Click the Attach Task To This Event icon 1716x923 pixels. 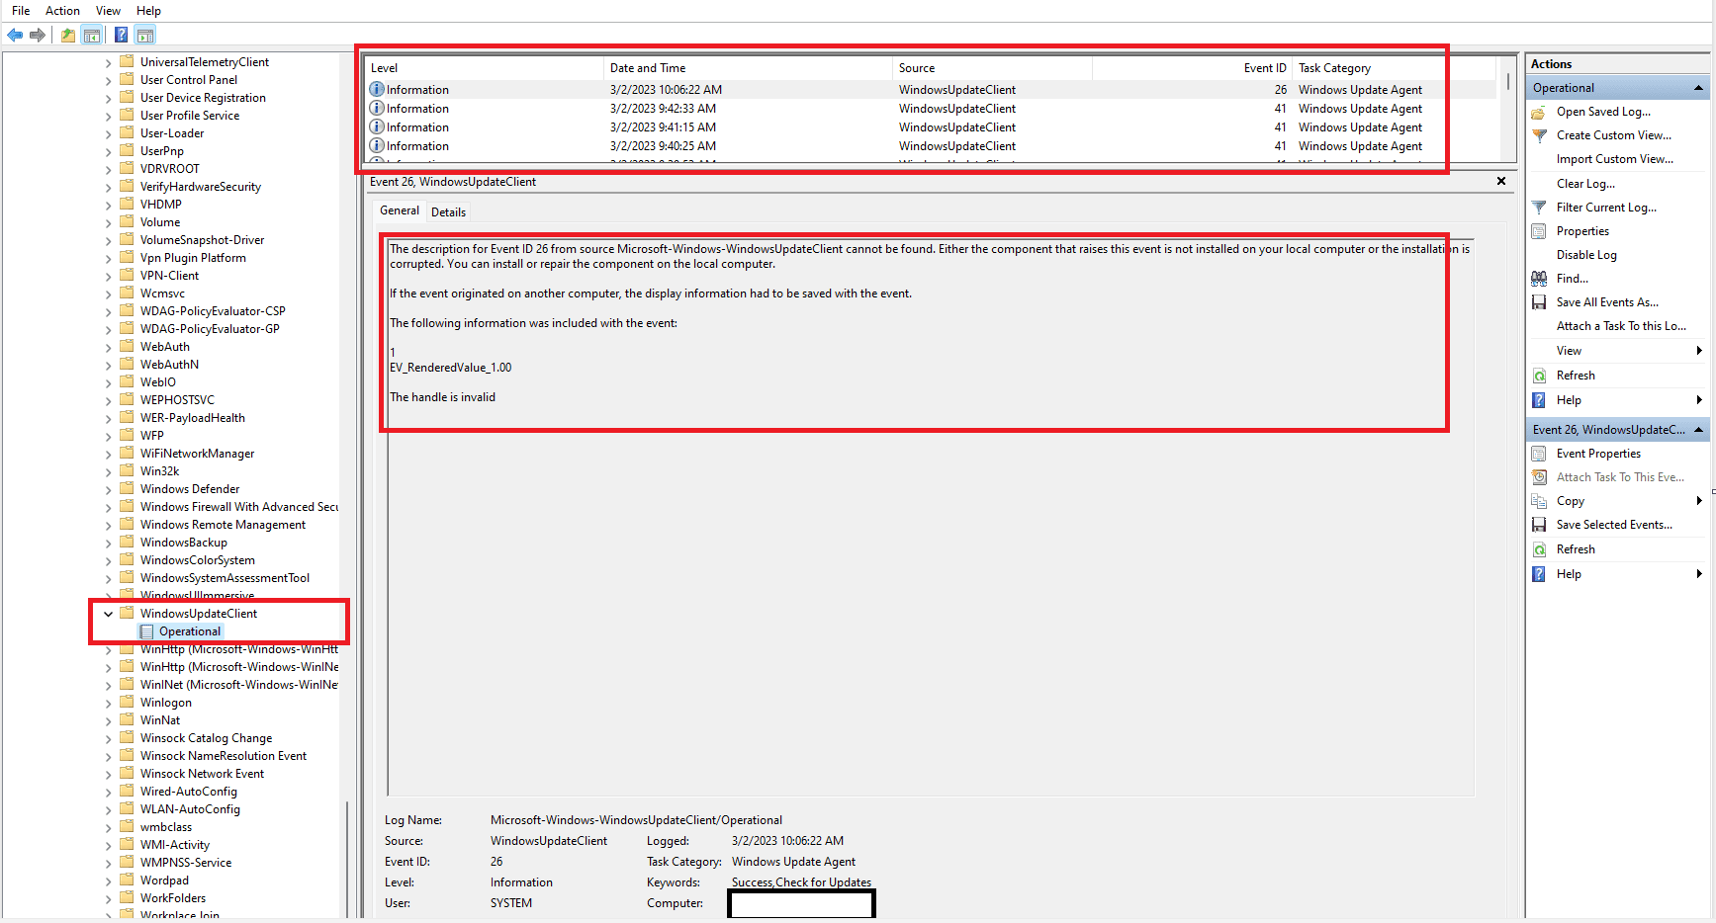coord(1539,477)
